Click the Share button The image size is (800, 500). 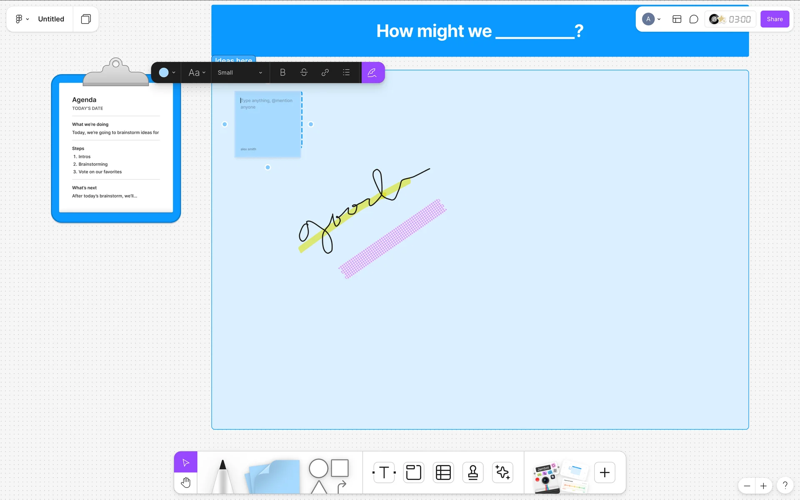click(775, 19)
